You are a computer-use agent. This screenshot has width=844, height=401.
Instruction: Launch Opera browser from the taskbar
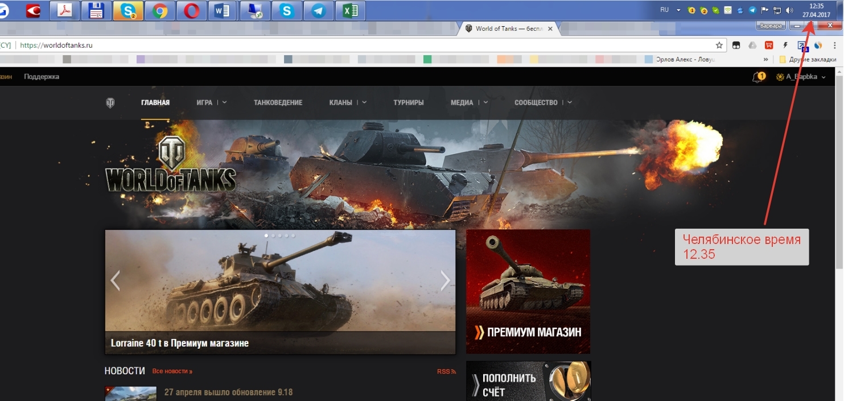pyautogui.click(x=192, y=10)
